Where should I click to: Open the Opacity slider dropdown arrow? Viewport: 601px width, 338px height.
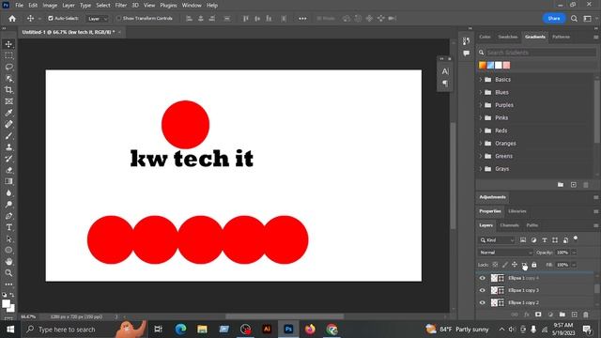coord(574,253)
